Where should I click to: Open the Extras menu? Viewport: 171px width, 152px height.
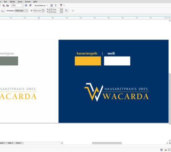[20, 2]
